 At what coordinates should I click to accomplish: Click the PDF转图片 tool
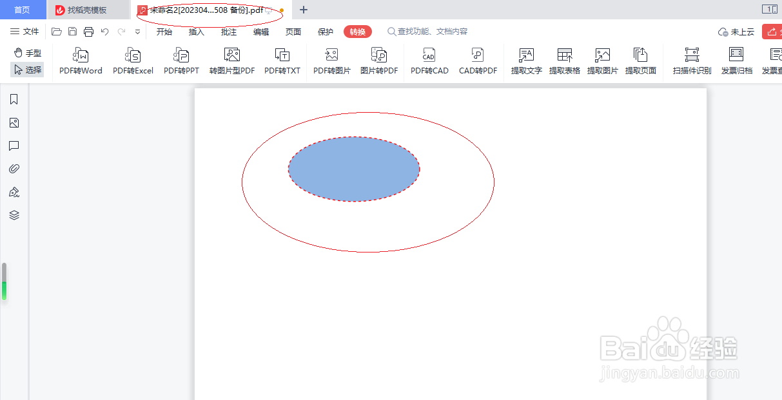pos(332,61)
